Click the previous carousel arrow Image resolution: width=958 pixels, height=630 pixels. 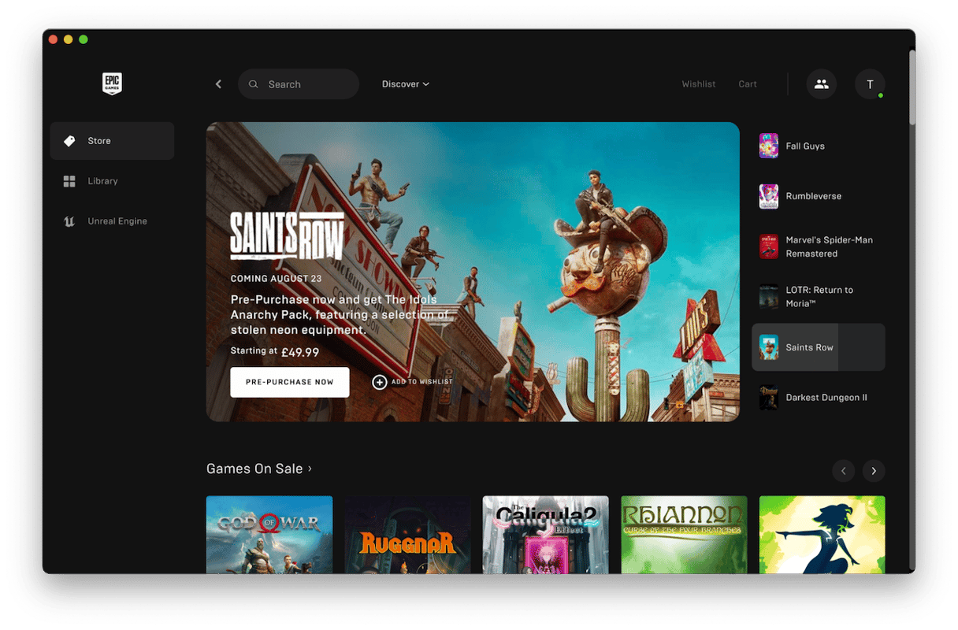[843, 470]
